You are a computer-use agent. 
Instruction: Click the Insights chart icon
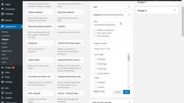pyautogui.click(x=3, y=98)
